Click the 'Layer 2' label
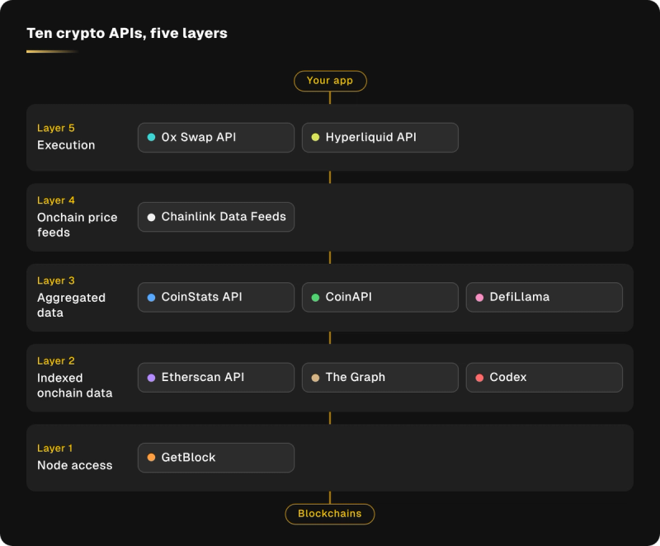Screen dimensions: 660x546 point(55,361)
